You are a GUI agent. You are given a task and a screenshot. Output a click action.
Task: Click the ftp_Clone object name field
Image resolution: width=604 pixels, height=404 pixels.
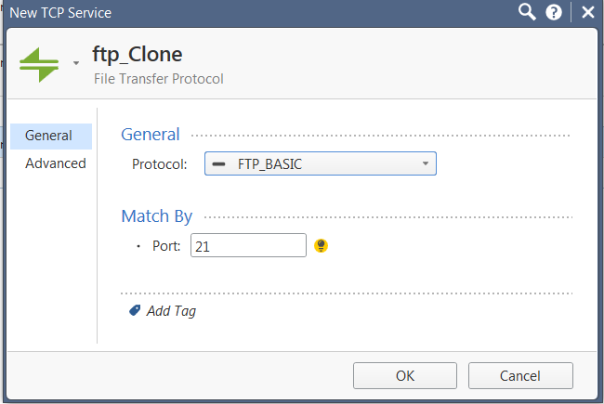(x=138, y=55)
